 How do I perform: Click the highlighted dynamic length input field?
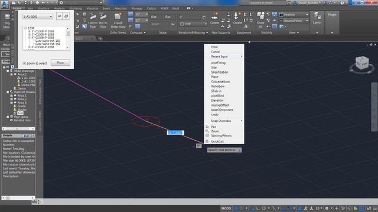(175, 132)
